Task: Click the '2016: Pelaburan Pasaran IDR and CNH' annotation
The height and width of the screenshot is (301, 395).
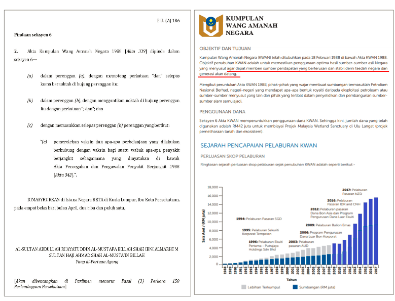Action: click(x=344, y=202)
